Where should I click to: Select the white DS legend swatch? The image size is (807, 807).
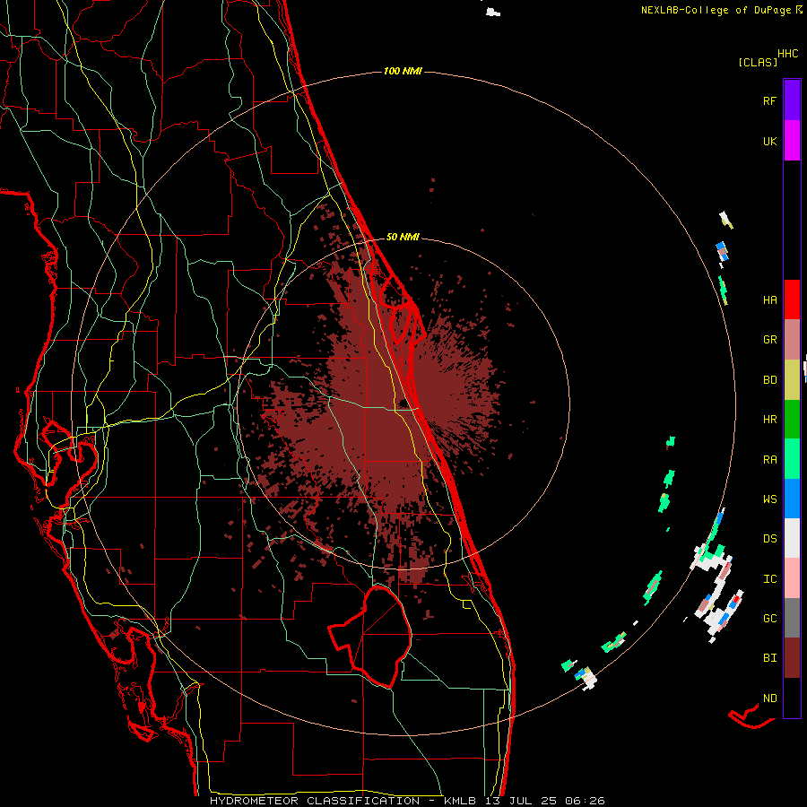tap(792, 538)
